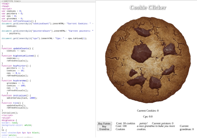Click the 'function initialize()' code line

(16, 96)
